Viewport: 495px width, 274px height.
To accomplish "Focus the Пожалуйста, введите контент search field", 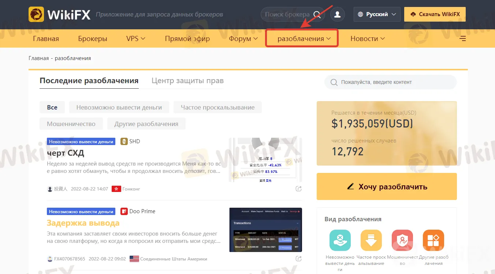I will point(390,82).
